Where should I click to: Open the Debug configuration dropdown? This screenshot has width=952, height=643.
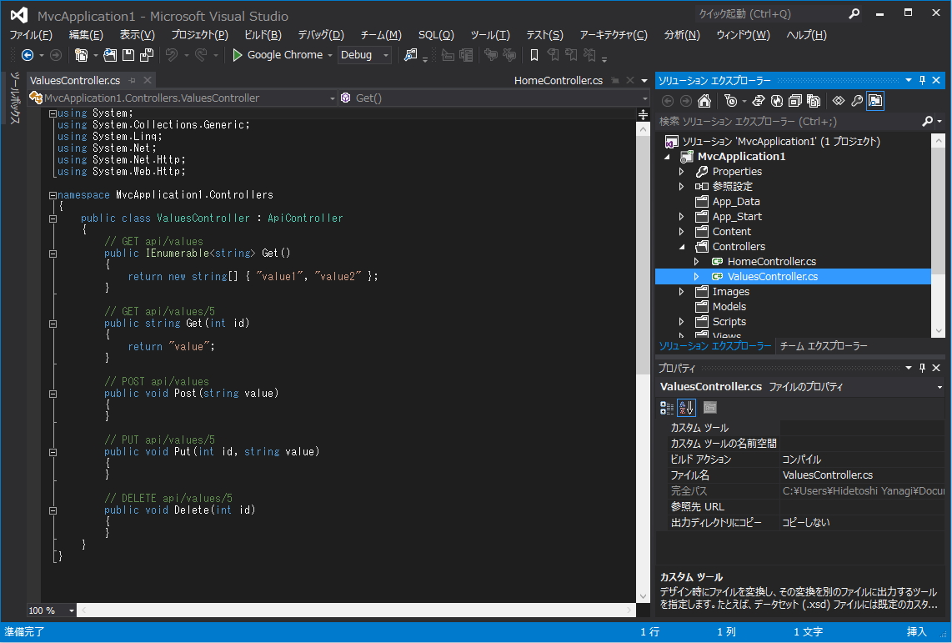386,55
